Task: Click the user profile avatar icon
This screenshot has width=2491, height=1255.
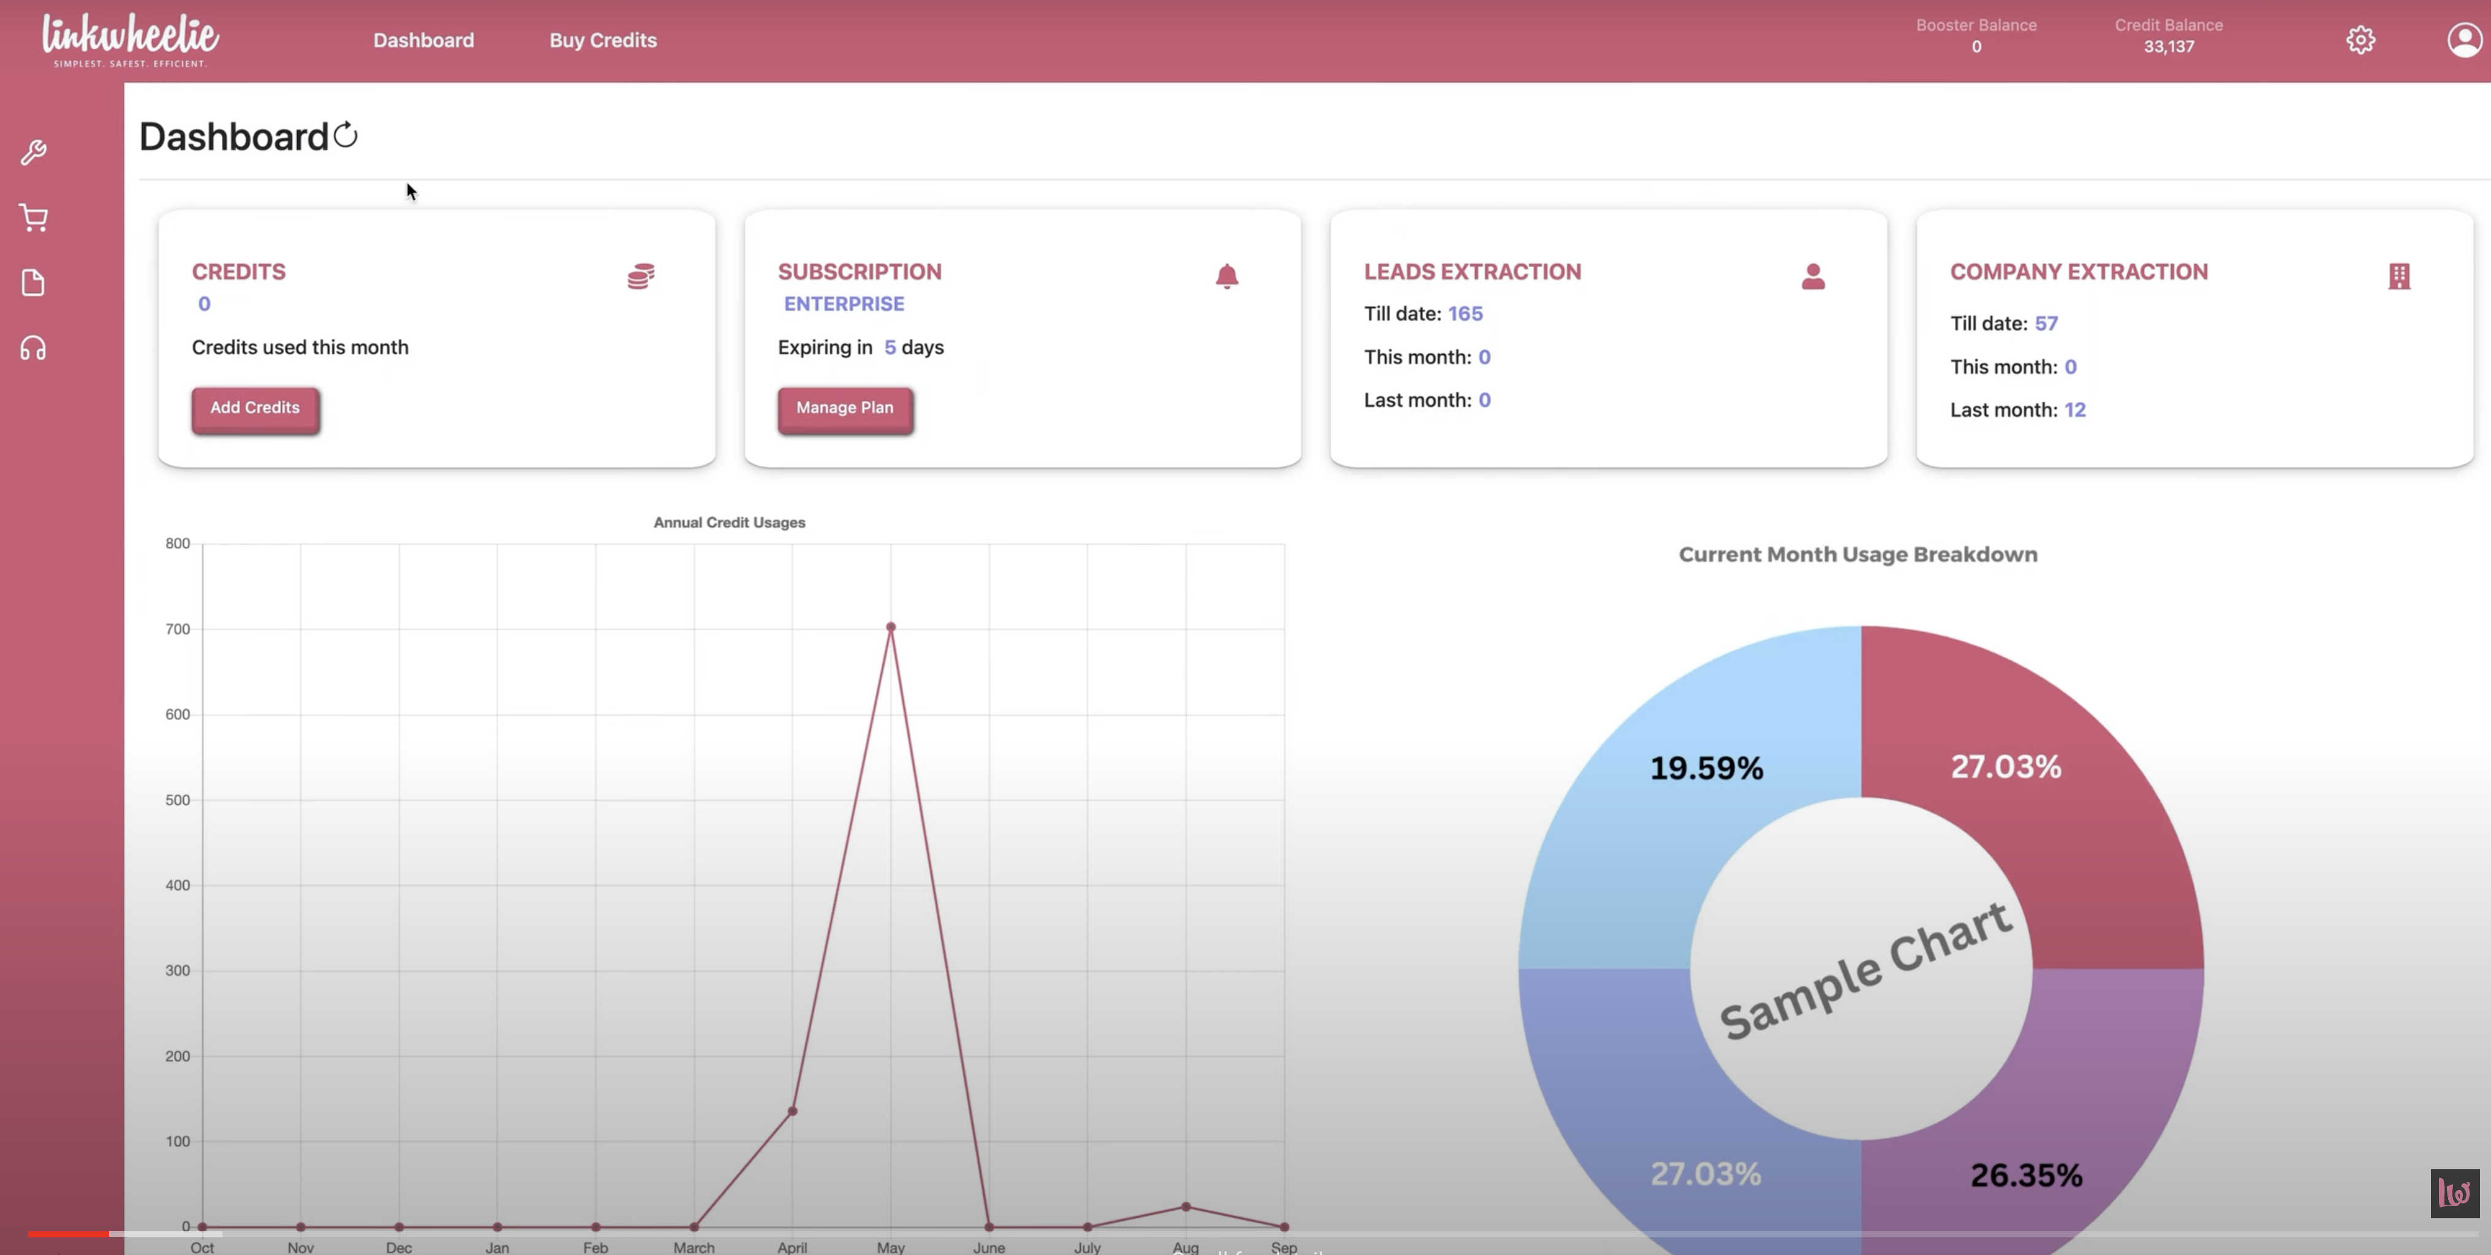Action: [x=2464, y=40]
